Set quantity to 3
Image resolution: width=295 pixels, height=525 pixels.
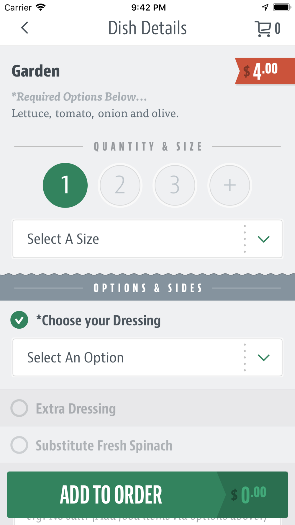point(175,185)
